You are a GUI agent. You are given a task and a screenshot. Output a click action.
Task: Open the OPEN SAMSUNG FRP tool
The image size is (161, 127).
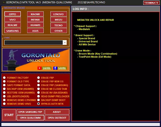pos(30,112)
